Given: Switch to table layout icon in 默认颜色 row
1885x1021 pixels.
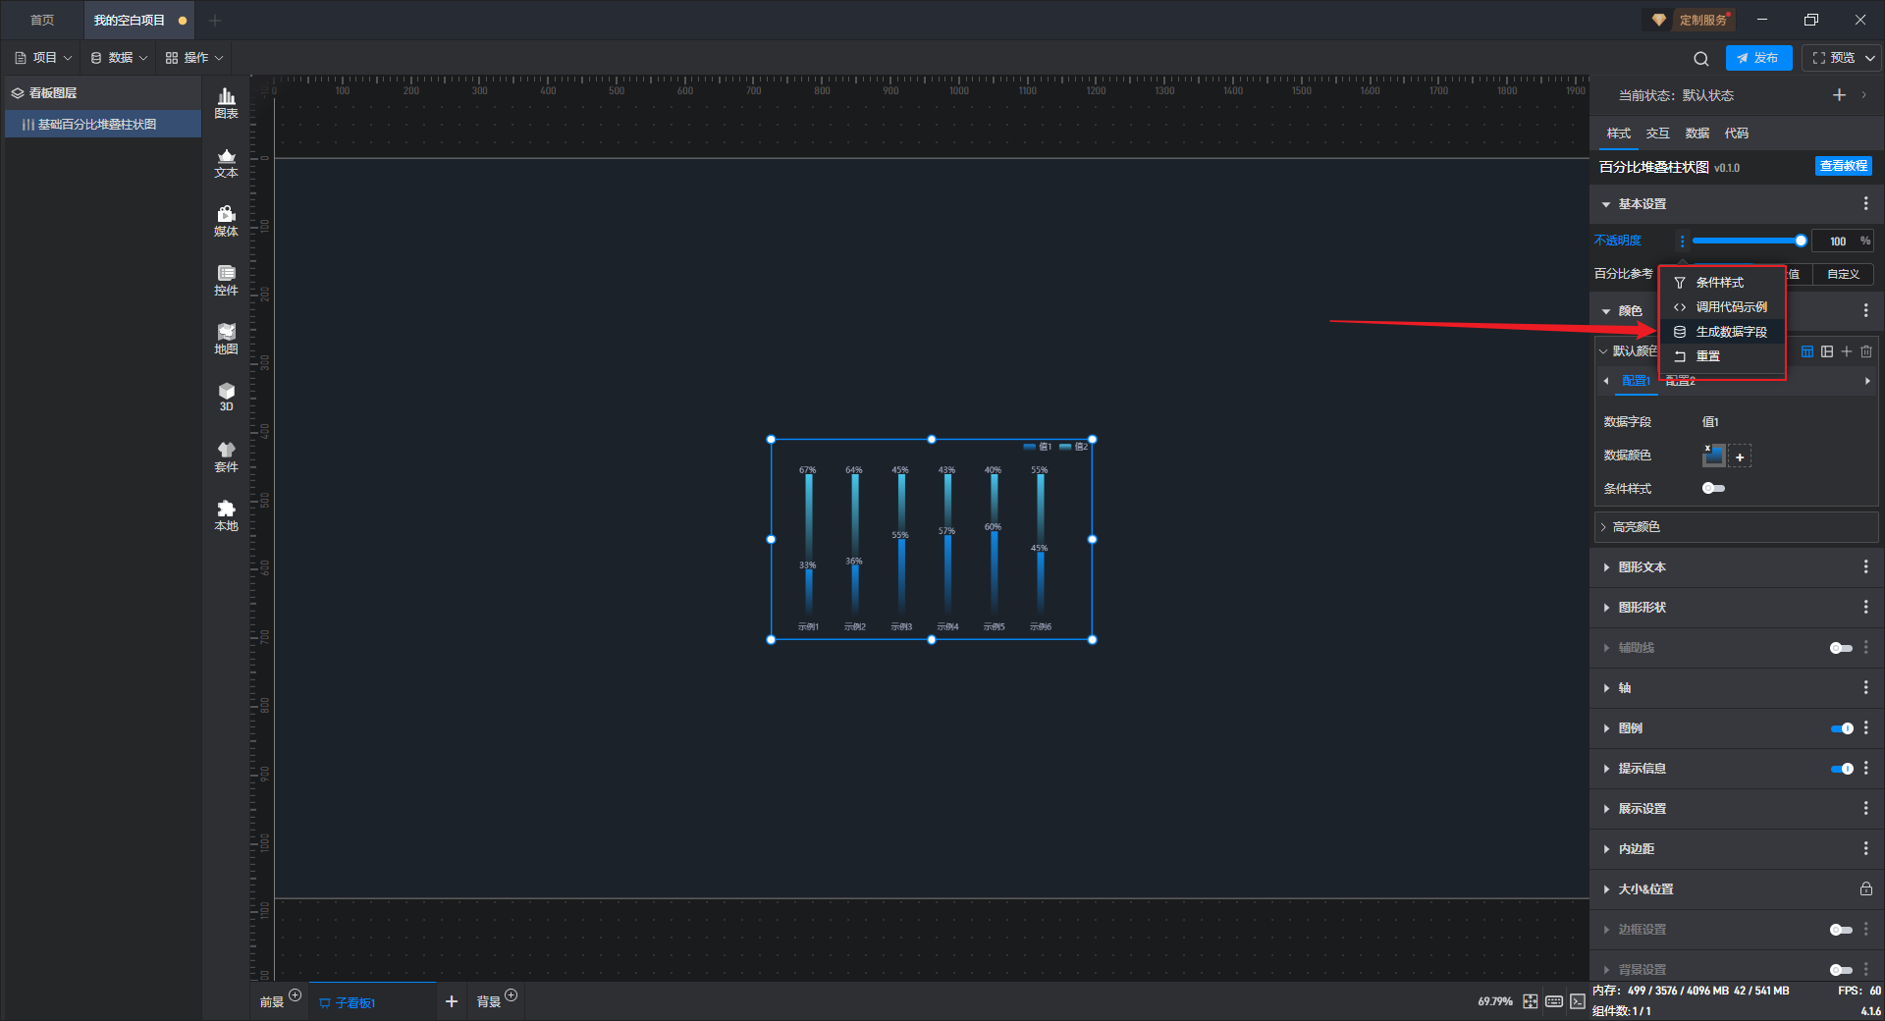Looking at the screenshot, I should [1807, 351].
